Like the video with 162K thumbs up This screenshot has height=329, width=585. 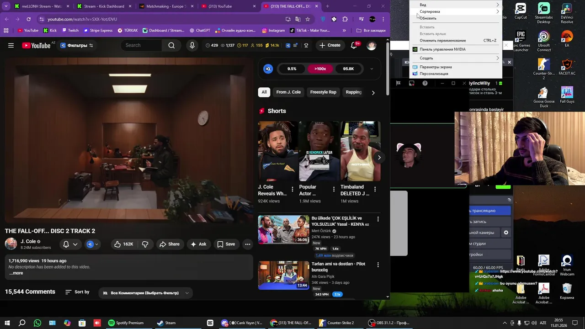tap(123, 244)
